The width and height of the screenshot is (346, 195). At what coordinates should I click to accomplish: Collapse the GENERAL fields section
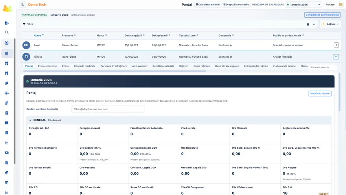point(30,120)
